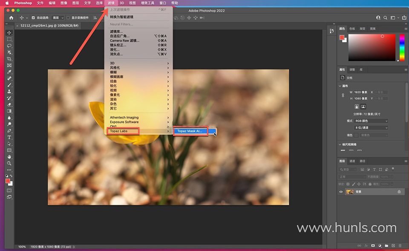This screenshot has width=409, height=251.
Task: Open the Topaz Labs menu entry
Action: coord(138,131)
